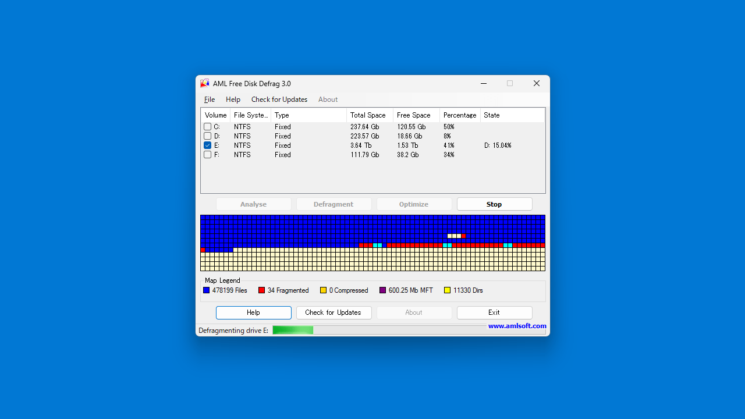Check the C: volume checkbox
Screen dimensions: 745x419
coord(207,127)
